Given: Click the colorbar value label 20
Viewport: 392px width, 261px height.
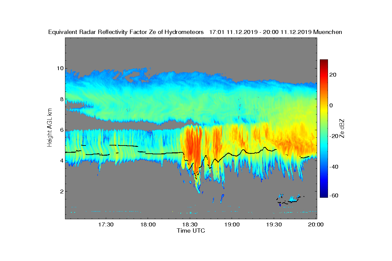Looking at the screenshot, I should (x=333, y=75).
